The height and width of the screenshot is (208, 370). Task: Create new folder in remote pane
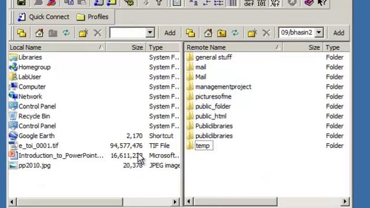tap(252, 33)
